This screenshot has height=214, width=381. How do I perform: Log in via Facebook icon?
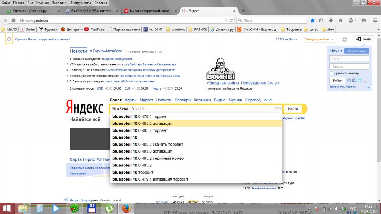click(354, 81)
